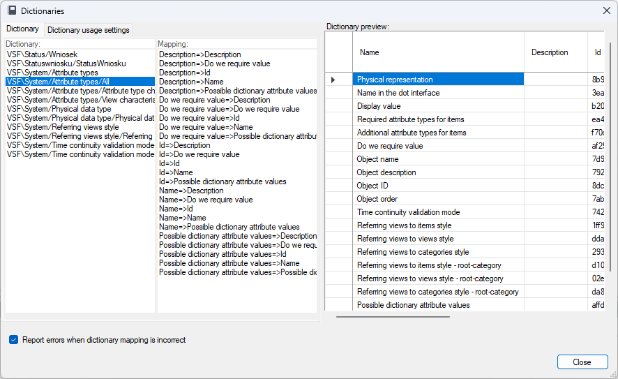The image size is (618, 379).
Task: Select VSF\Status/Wniosek dictionary
Action: click(80, 54)
